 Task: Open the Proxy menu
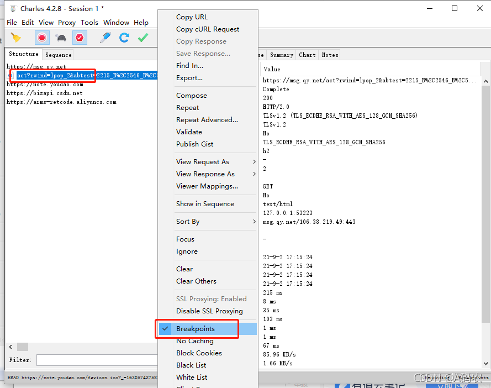(x=67, y=23)
